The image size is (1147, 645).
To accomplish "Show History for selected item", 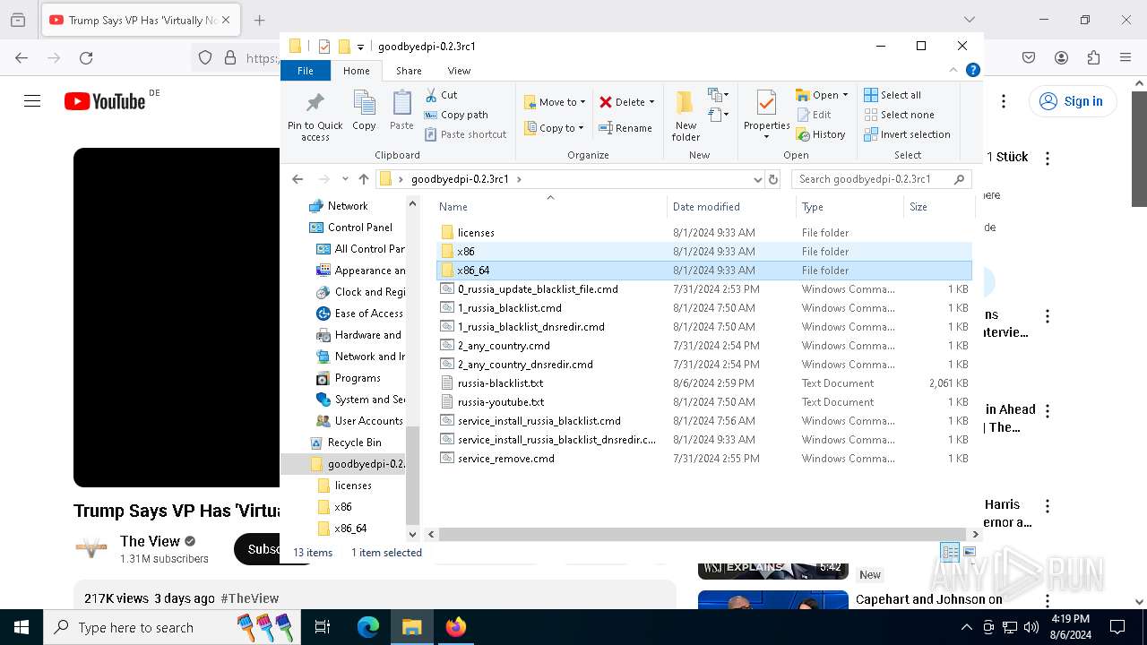I will (x=820, y=134).
